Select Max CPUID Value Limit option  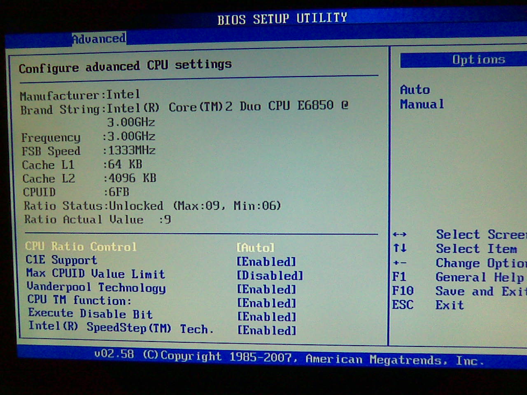(x=96, y=274)
